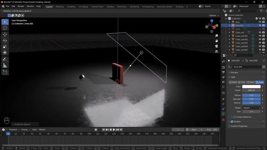Open the Scene properties tab
This screenshot has height=150, width=267.
[224, 82]
